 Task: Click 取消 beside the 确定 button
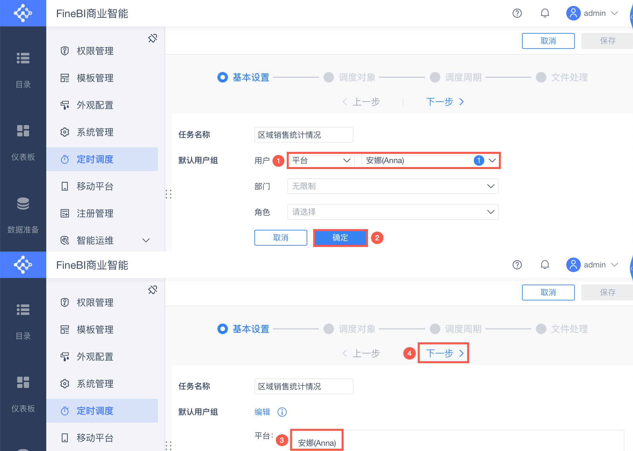click(x=281, y=238)
